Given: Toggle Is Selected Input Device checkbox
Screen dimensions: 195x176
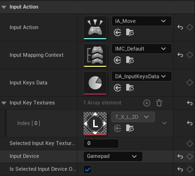Looking at the screenshot, I should click(x=87, y=169).
